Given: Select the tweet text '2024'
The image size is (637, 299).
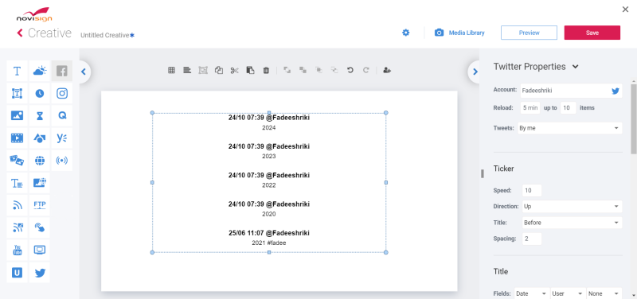Looking at the screenshot, I should pyautogui.click(x=269, y=127).
